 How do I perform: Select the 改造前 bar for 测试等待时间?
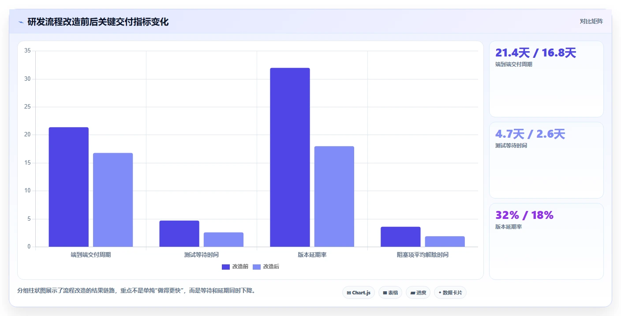180,233
